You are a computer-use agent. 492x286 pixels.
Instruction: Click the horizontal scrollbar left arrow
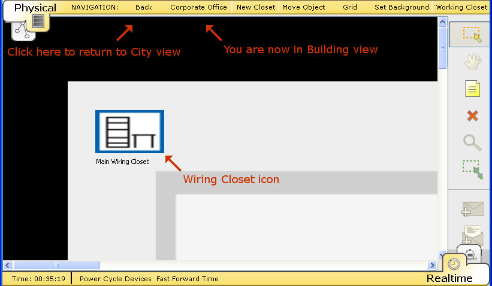[x=8, y=265]
